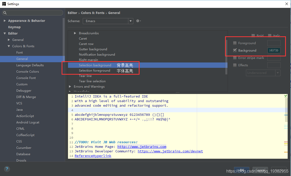Viewport: 291px width, 176px height.
Task: Click the scheme gear actions icon
Action: coord(138,21)
